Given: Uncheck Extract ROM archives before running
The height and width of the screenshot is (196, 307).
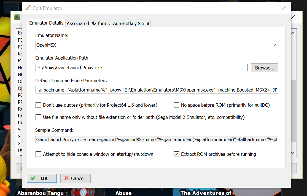Looking at the screenshot, I should 176,154.
